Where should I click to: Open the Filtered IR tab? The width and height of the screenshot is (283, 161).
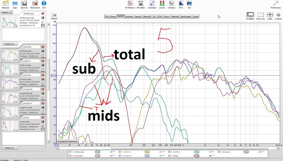[147, 16]
